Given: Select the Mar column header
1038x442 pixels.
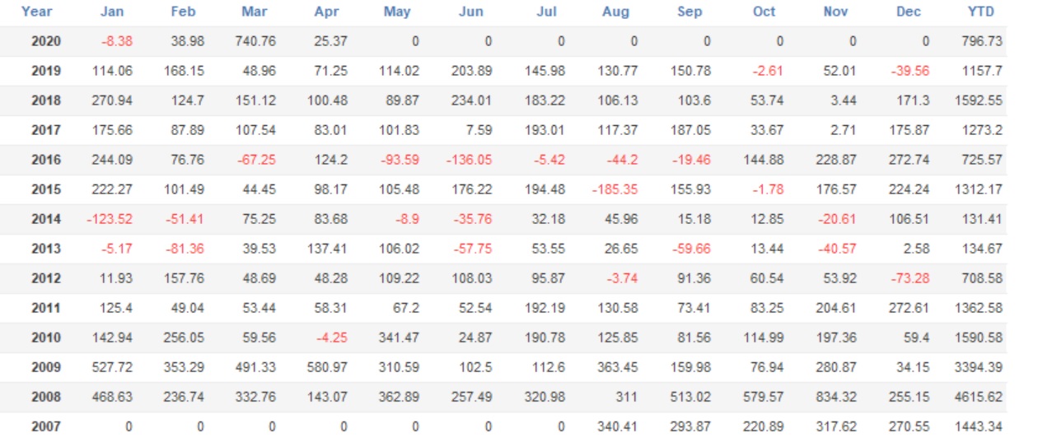Looking at the screenshot, I should (x=255, y=12).
